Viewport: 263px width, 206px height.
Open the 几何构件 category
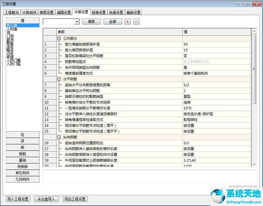(22, 179)
